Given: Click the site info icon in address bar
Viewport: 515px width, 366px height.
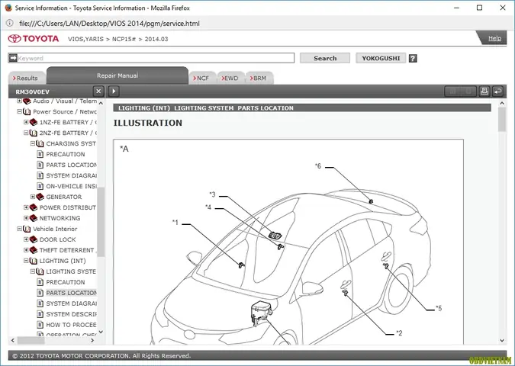Looking at the screenshot, I should point(10,23).
